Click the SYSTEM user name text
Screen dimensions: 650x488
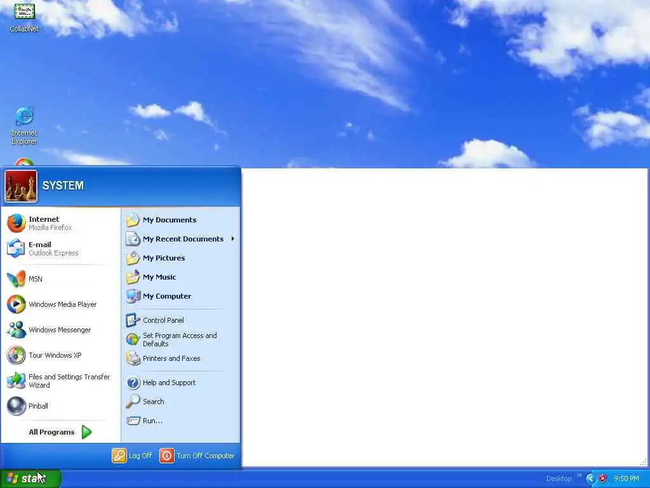click(x=63, y=186)
